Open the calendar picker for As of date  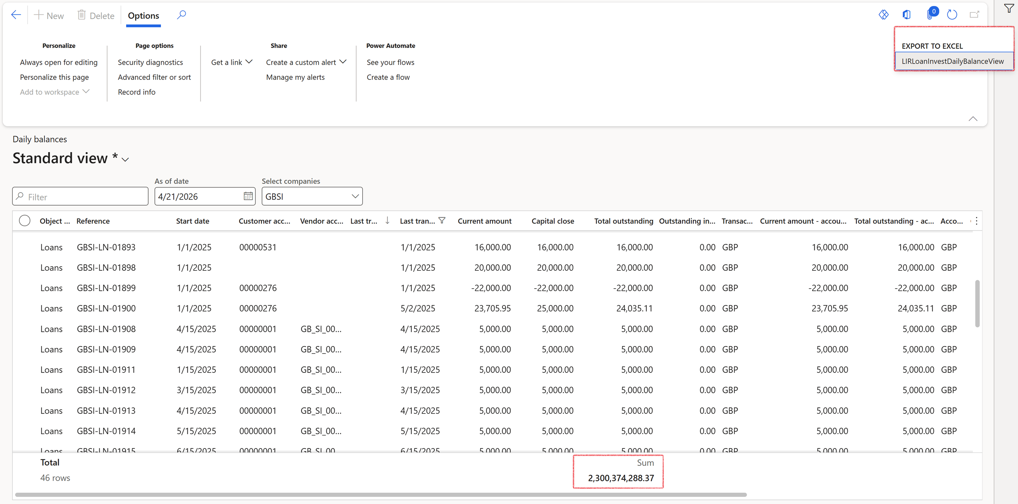click(x=248, y=196)
